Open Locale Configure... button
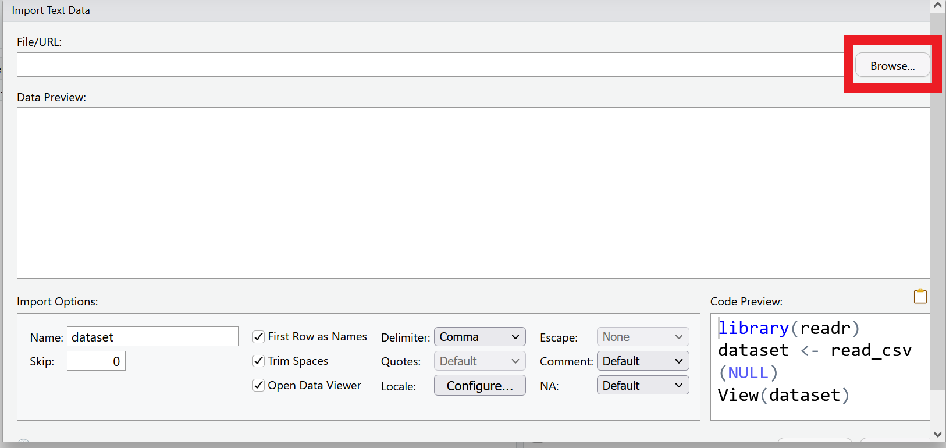Viewport: 946px width, 448px height. (x=479, y=386)
